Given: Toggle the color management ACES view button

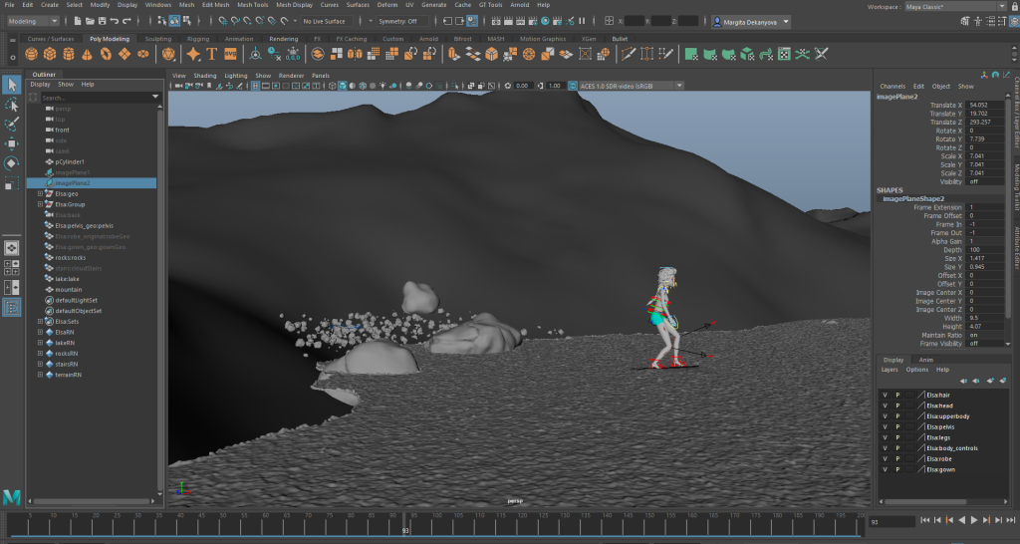Looking at the screenshot, I should click(x=573, y=86).
